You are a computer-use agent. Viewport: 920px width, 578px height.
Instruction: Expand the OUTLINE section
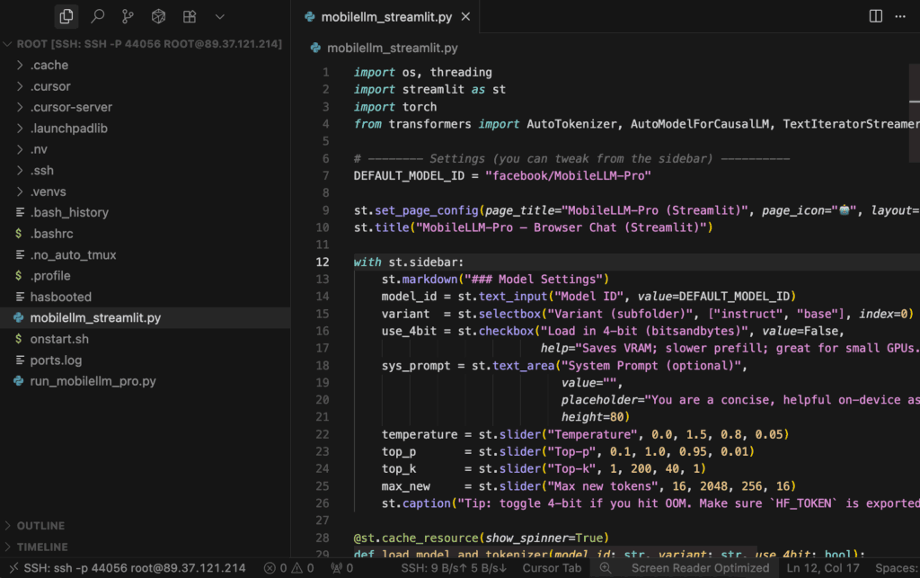pos(40,526)
